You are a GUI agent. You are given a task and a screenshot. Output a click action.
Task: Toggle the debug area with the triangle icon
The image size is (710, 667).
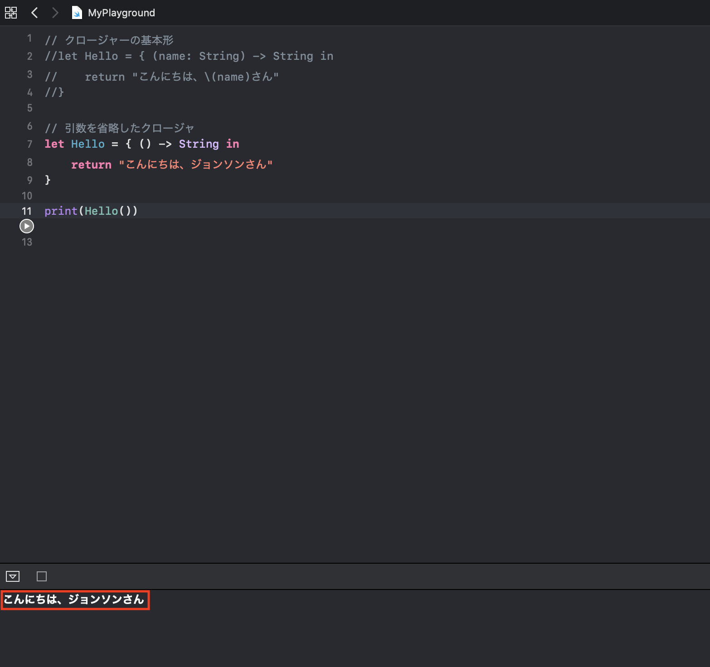pos(13,576)
